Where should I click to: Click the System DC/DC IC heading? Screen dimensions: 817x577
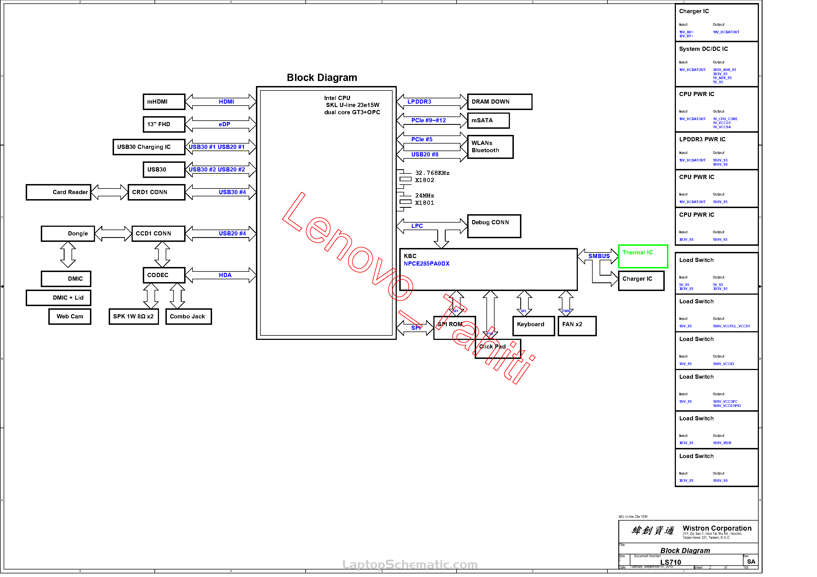click(703, 49)
